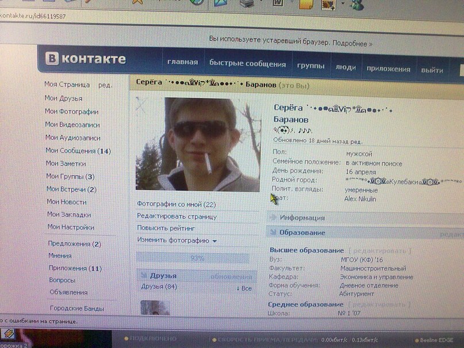
Task: Click редактировать next to Среднее образование
Action: point(379,304)
